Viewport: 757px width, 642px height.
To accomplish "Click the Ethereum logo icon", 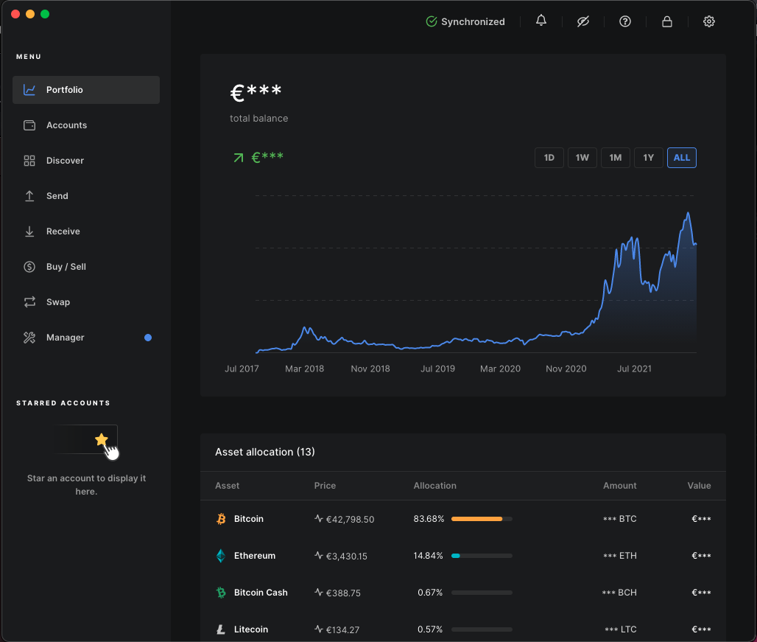I will click(221, 556).
